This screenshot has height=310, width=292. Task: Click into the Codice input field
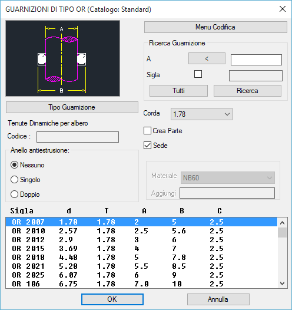pos(78,137)
